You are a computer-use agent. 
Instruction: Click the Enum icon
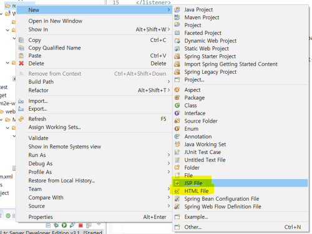pyautogui.click(x=177, y=129)
